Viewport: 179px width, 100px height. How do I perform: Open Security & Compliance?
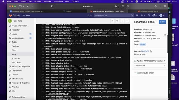tap(21, 67)
